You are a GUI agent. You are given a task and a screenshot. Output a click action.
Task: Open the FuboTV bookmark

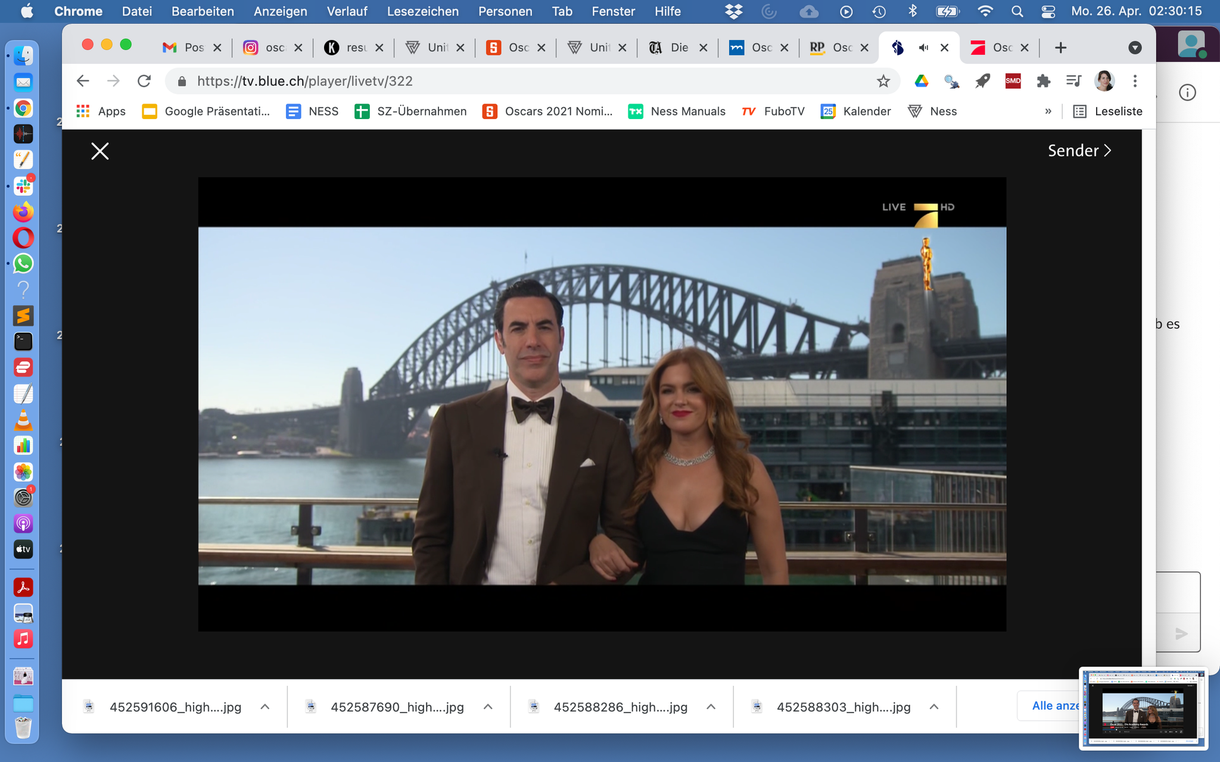pos(774,111)
